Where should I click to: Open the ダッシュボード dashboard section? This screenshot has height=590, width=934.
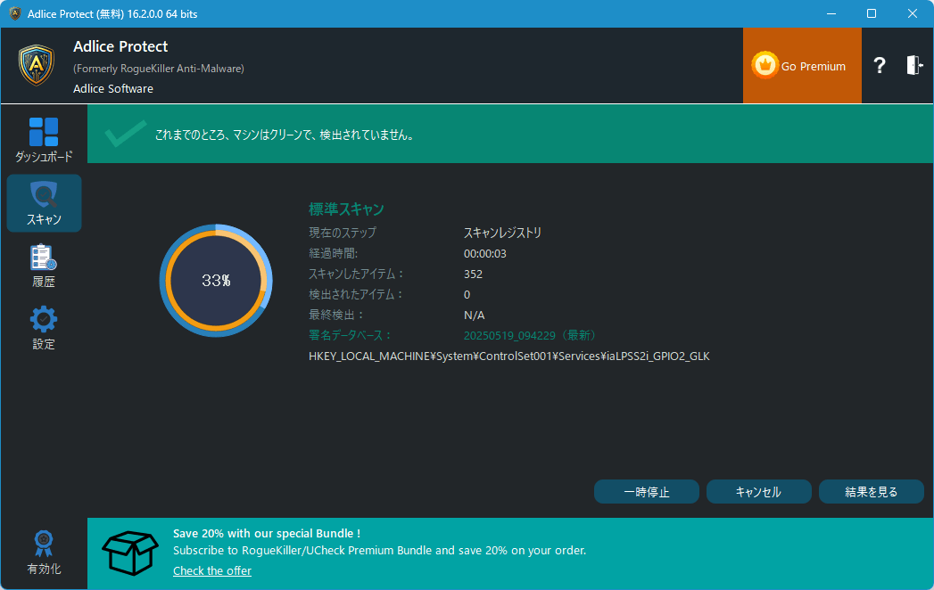point(44,140)
